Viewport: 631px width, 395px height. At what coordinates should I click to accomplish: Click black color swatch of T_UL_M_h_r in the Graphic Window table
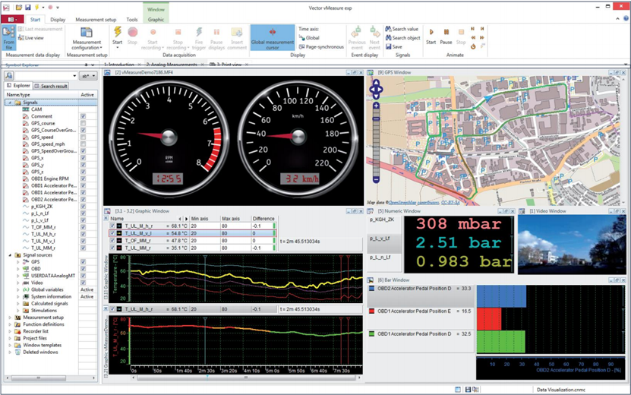tap(119, 226)
